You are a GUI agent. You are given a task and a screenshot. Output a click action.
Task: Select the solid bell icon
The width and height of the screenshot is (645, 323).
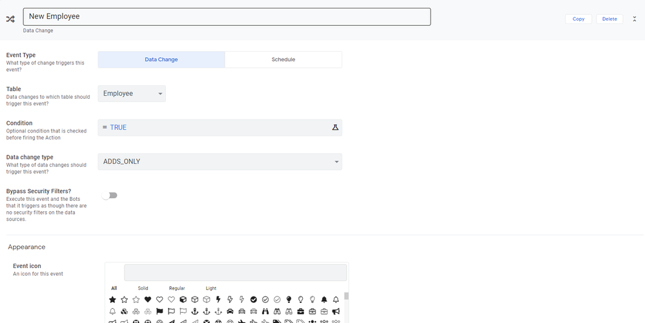pos(324,299)
